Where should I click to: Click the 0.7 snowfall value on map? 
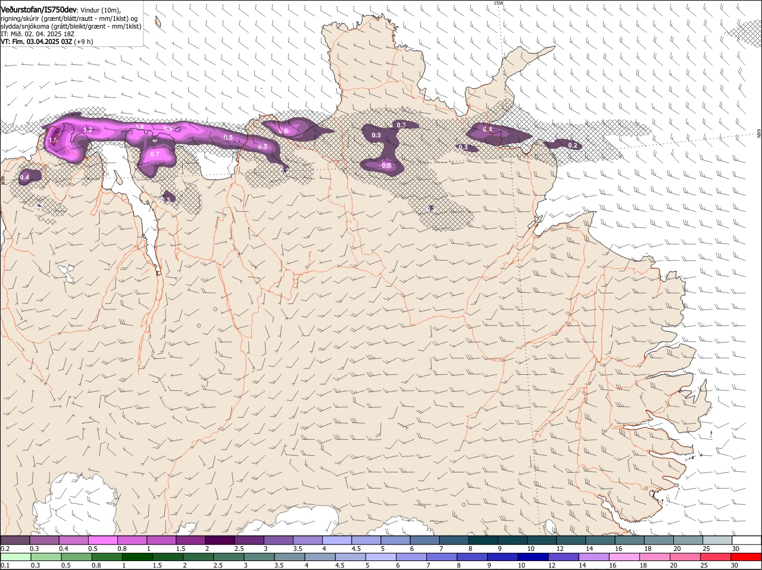pyautogui.click(x=155, y=154)
